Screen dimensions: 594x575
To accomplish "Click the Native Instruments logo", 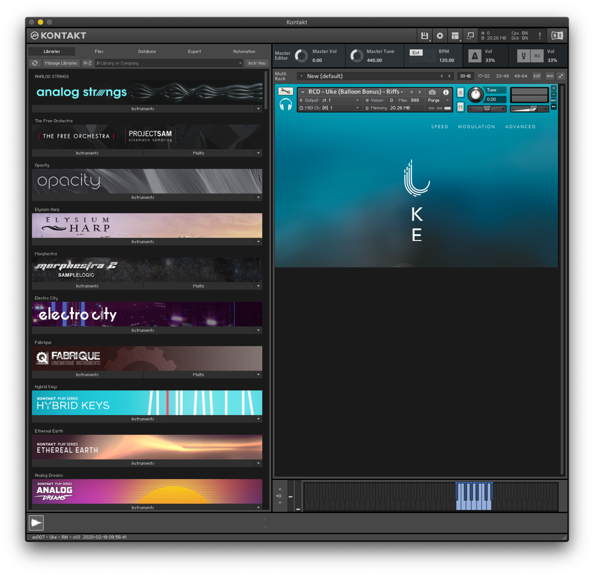I will (557, 36).
